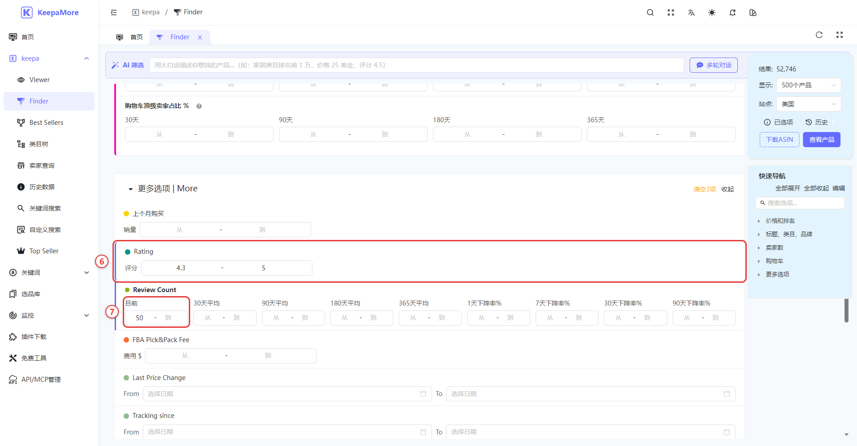Toggle light/dark theme sun icon
Image resolution: width=857 pixels, height=446 pixels.
(712, 12)
